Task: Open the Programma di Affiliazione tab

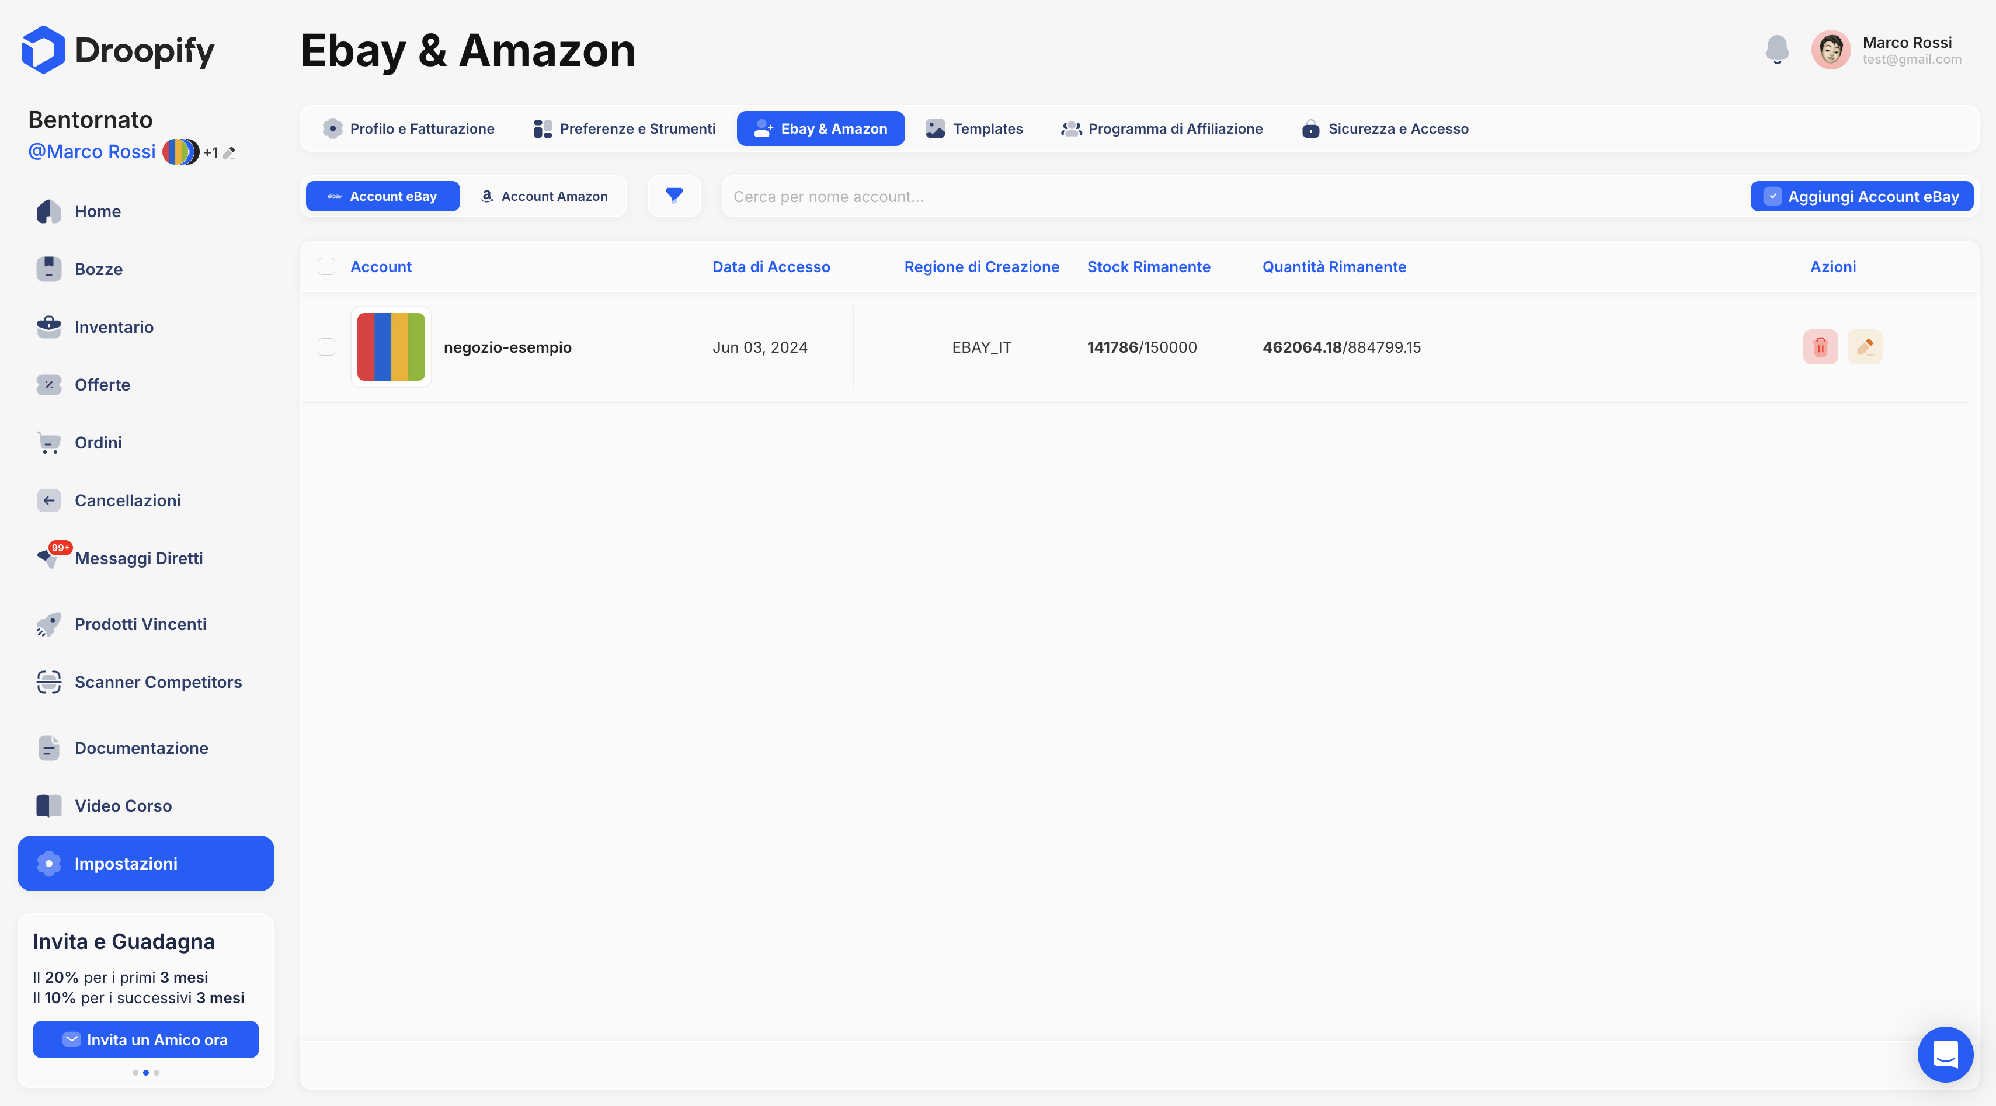Action: point(1162,128)
